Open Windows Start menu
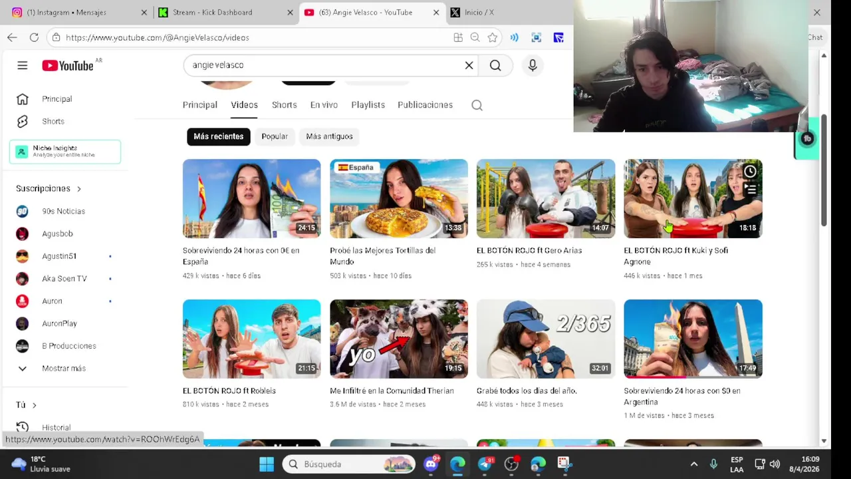 (x=267, y=464)
